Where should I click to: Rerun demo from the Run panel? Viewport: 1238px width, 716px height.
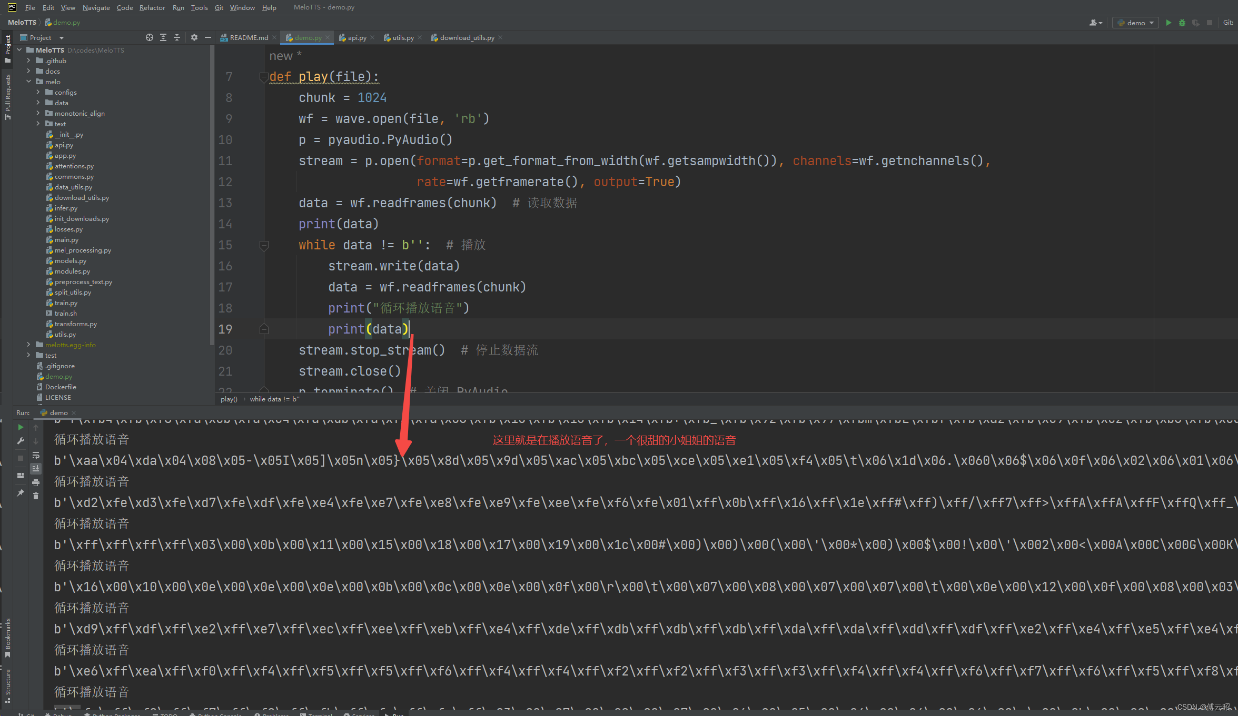(x=21, y=427)
